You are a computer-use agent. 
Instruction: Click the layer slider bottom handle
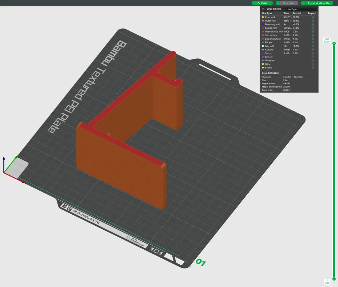[x=334, y=279]
